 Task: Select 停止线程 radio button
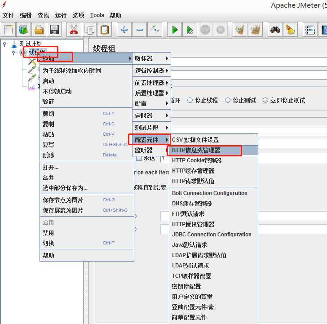point(190,100)
